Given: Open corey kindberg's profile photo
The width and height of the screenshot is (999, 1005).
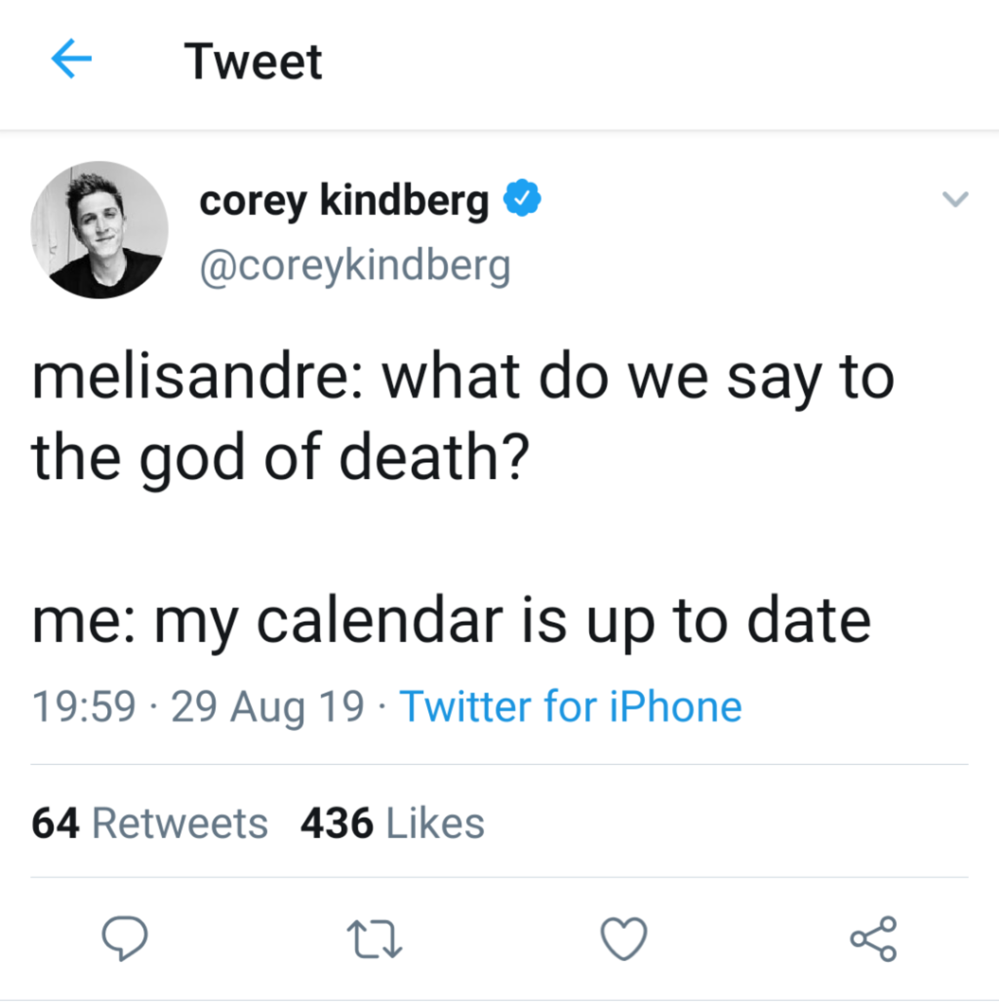Looking at the screenshot, I should [100, 230].
